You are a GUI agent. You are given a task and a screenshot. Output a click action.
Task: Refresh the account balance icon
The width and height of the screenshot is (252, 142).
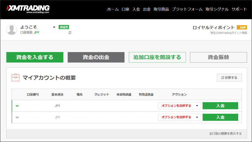pos(70,33)
